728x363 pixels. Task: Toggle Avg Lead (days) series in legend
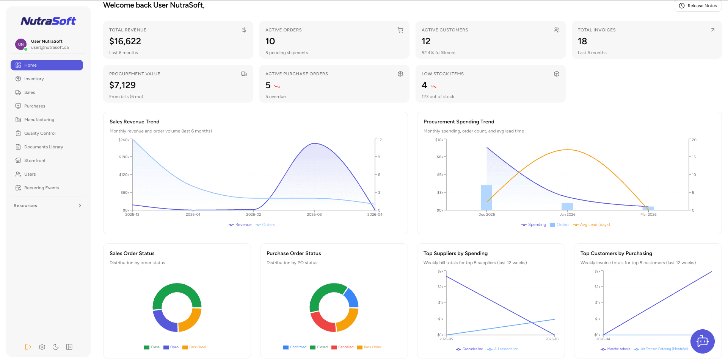[591, 225]
